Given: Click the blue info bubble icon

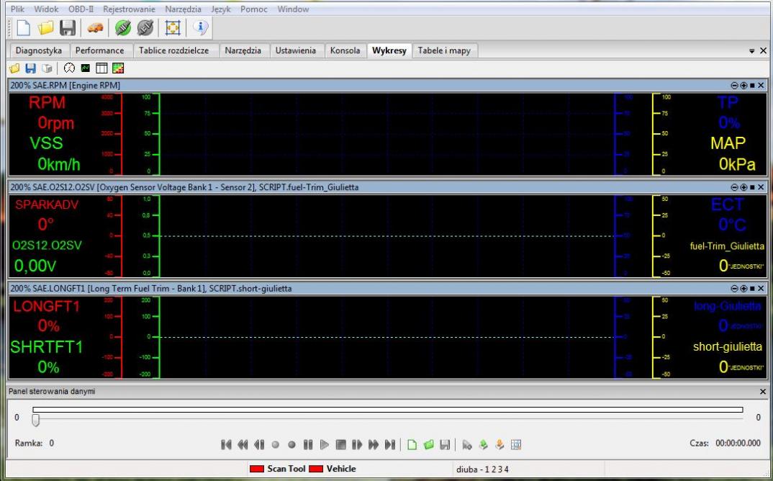Looking at the screenshot, I should pyautogui.click(x=200, y=28).
